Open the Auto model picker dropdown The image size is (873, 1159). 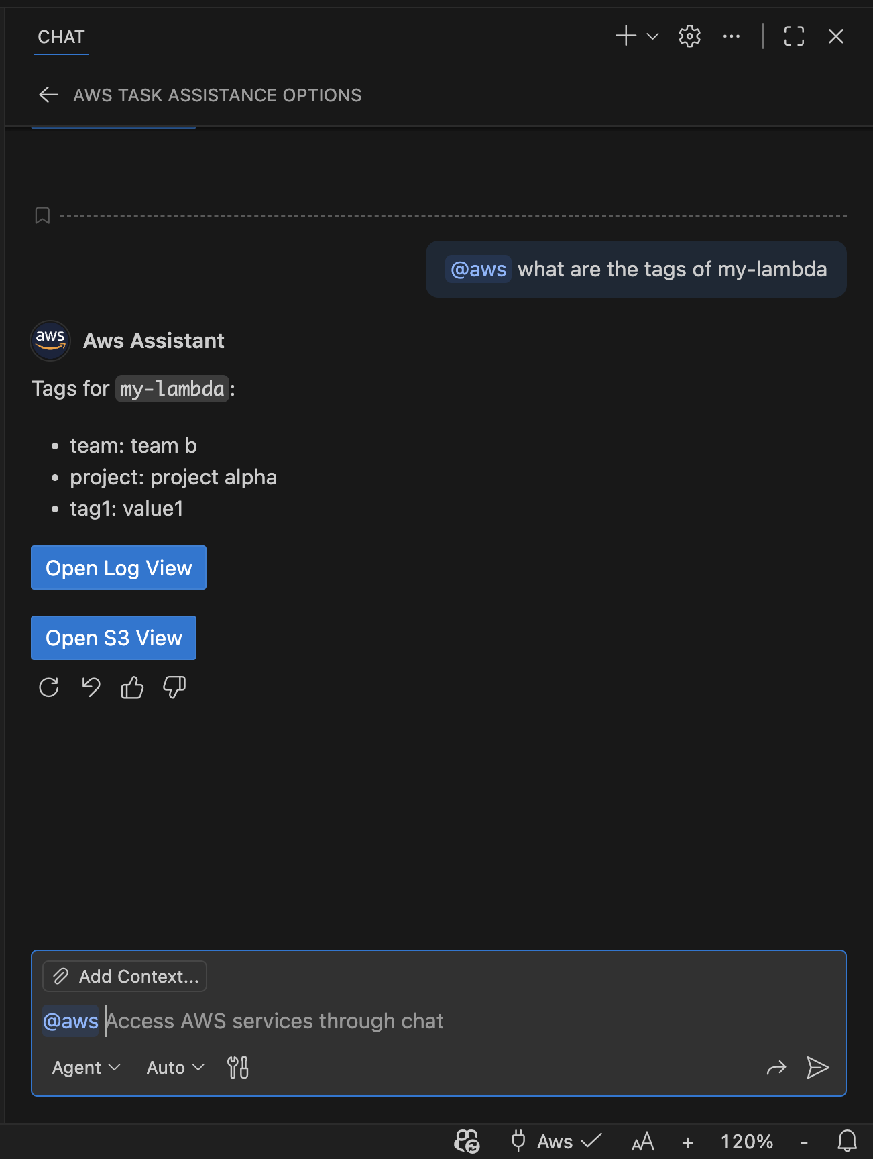175,1067
